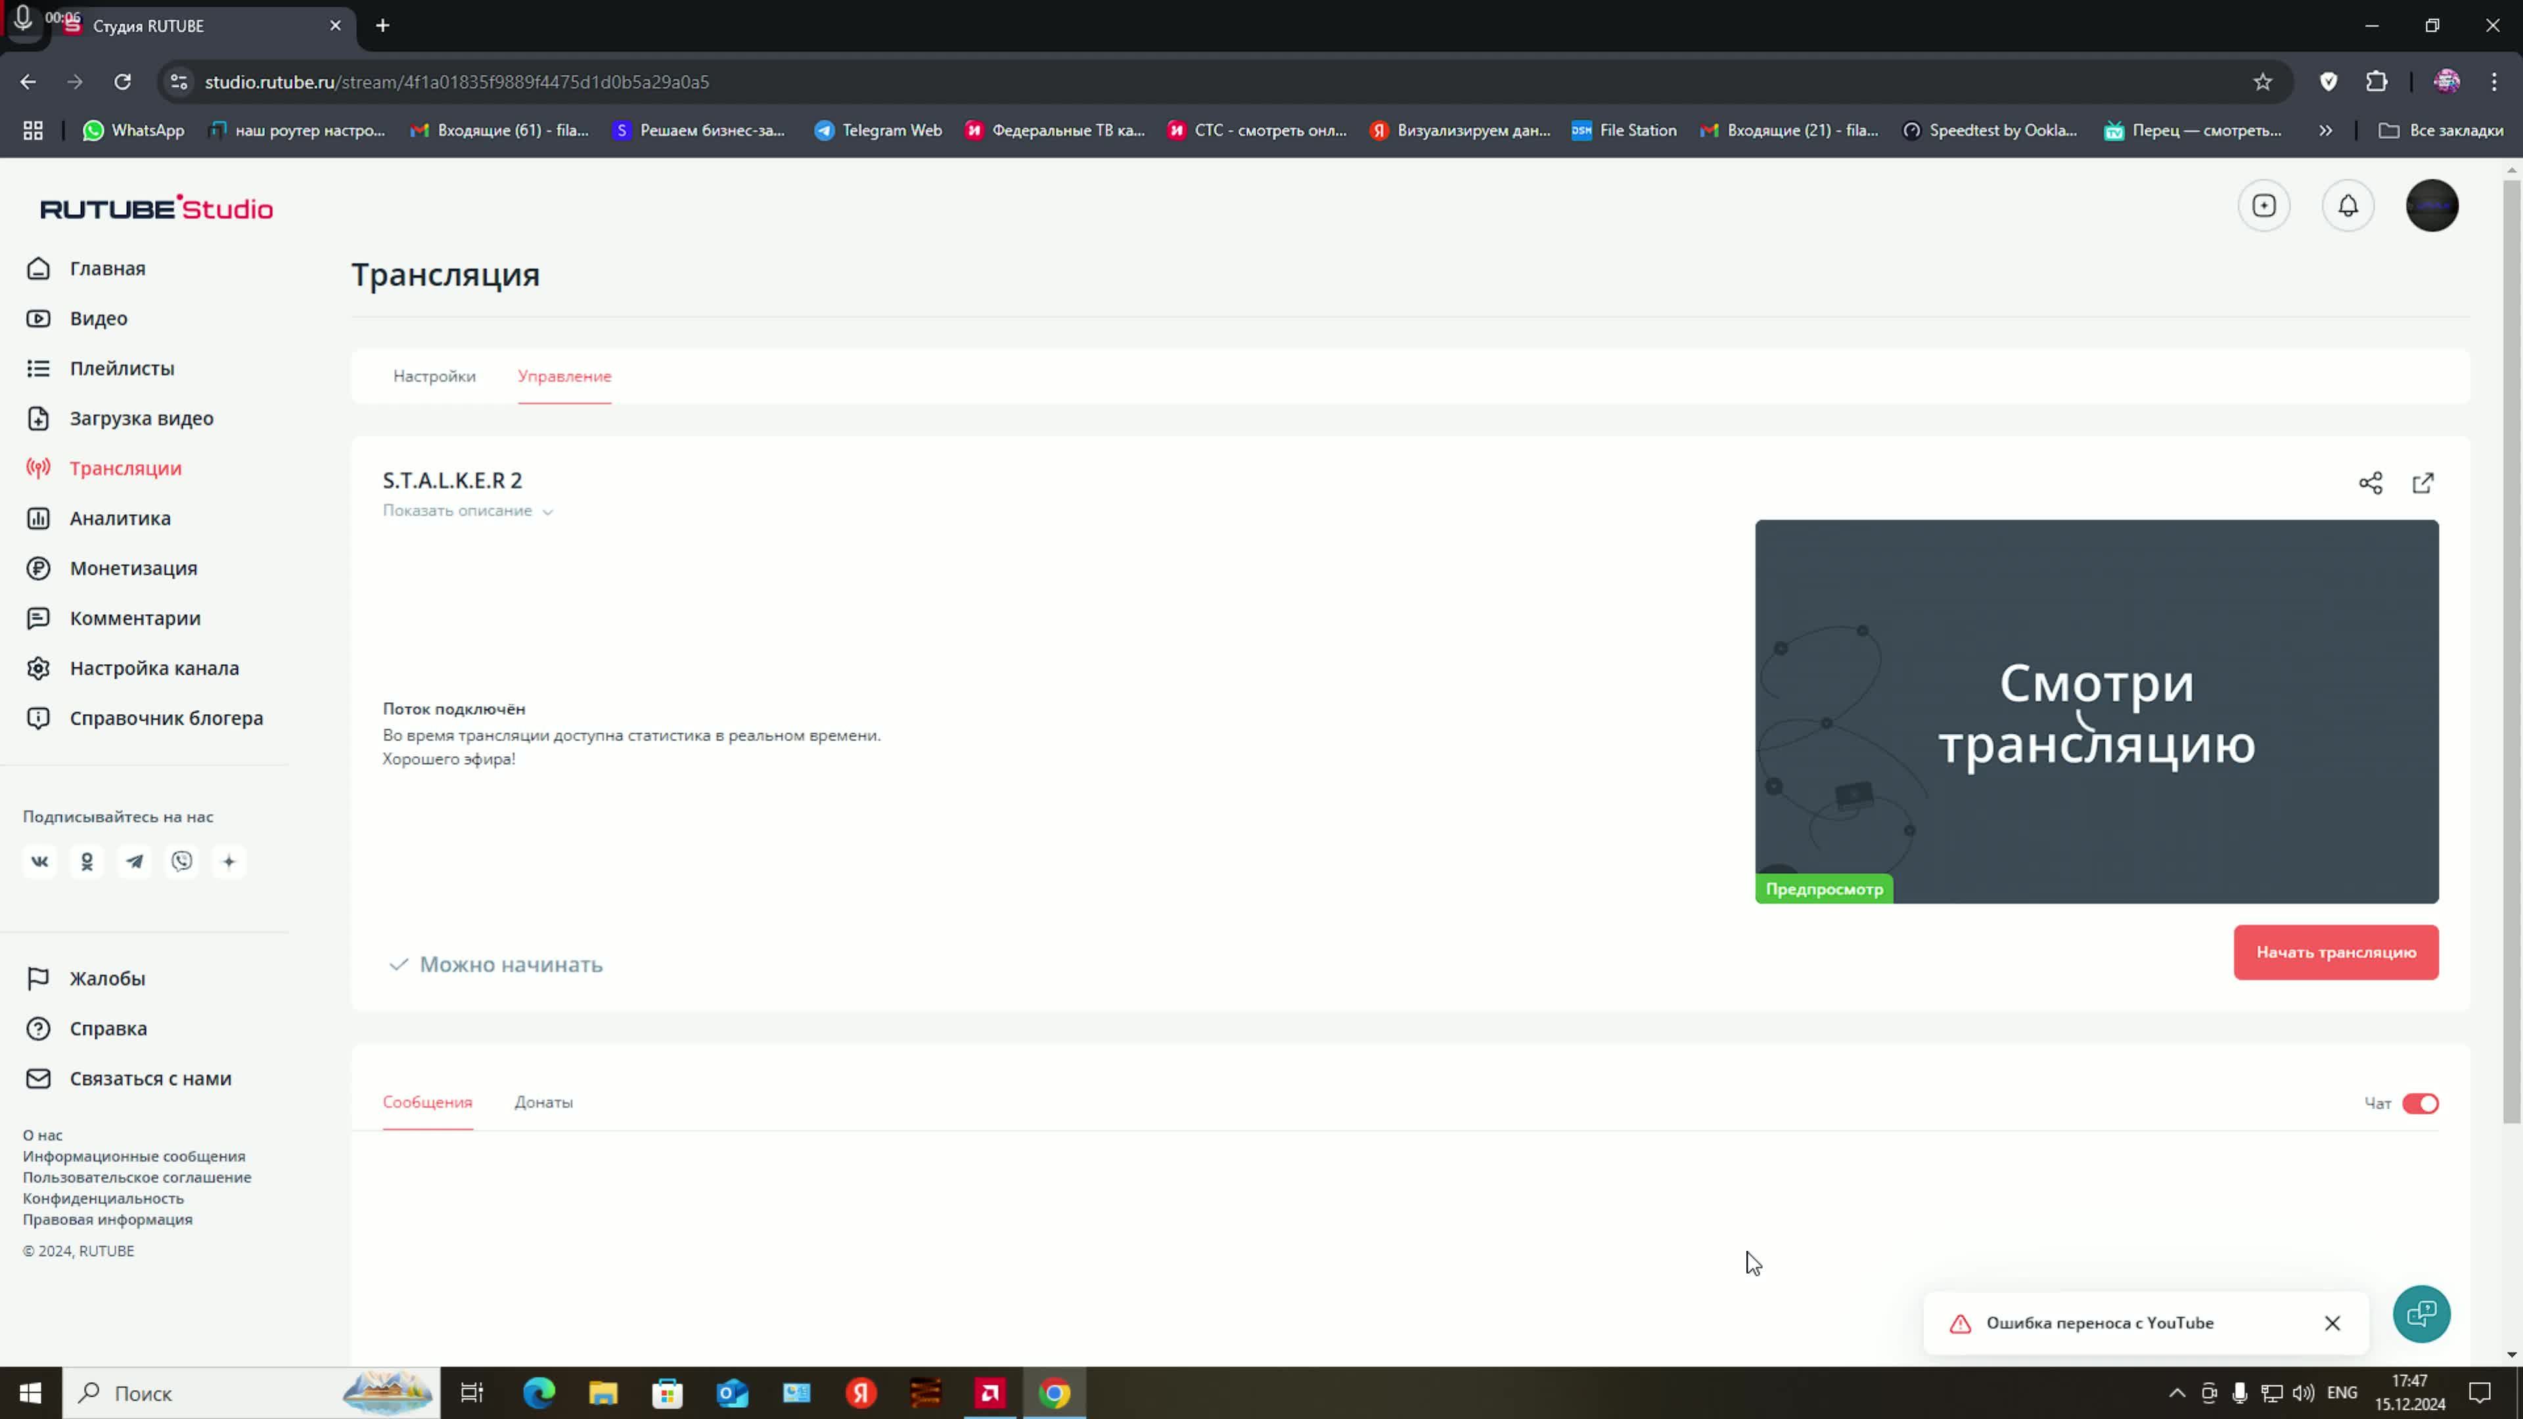Open the browser extensions puzzle icon
The height and width of the screenshot is (1419, 2523).
point(2377,82)
